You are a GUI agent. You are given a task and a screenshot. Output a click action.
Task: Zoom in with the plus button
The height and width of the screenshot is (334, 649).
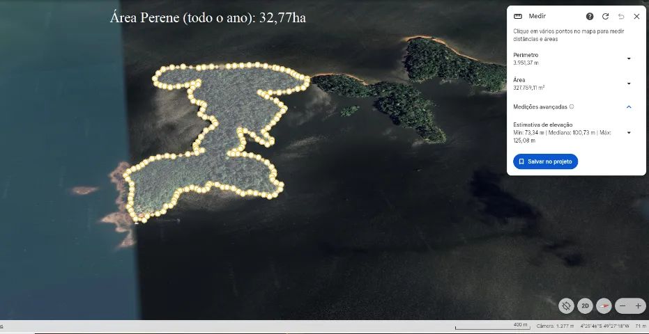click(638, 305)
